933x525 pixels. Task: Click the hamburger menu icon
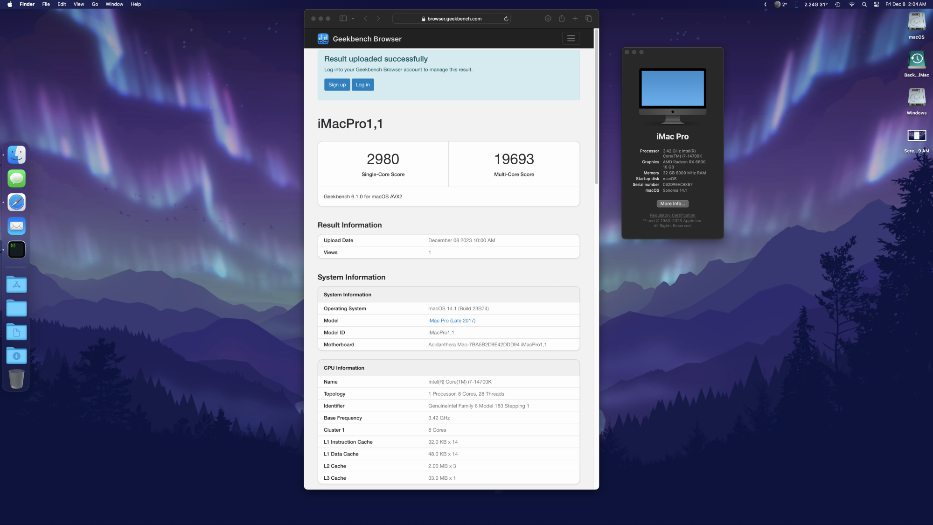[571, 38]
